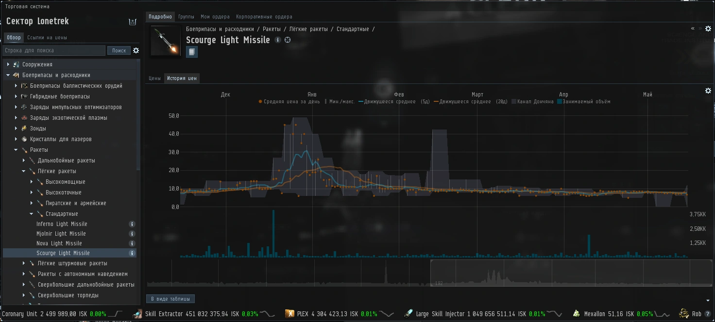Click the Поиск search button
Image resolution: width=715 pixels, height=322 pixels.
119,50
